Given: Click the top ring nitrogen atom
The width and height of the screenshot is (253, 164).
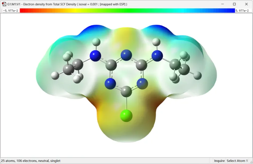Looking at the screenshot, I should click(126, 55).
